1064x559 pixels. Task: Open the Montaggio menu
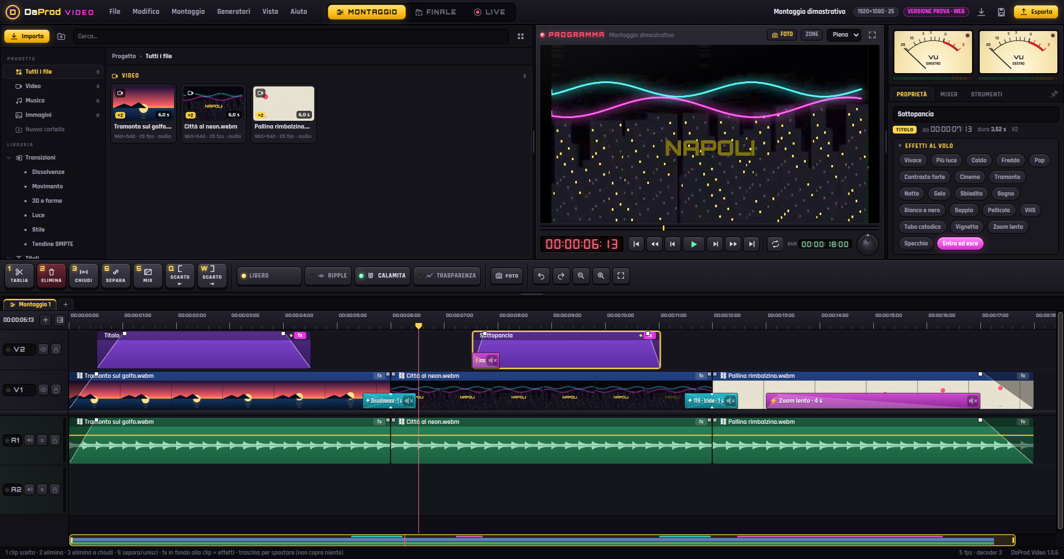pyautogui.click(x=188, y=12)
